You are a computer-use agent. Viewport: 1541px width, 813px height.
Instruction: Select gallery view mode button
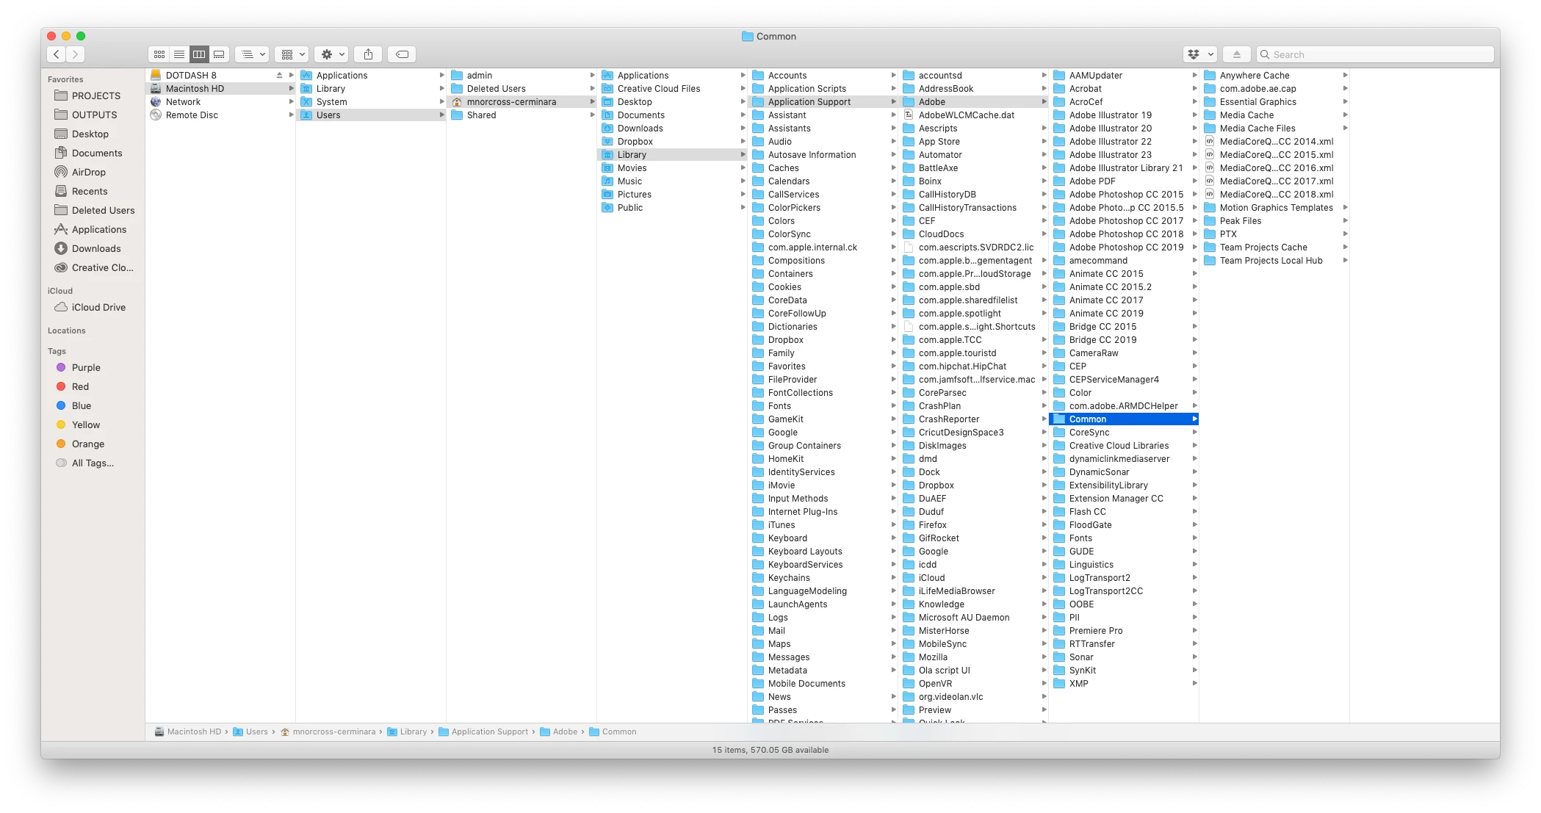point(219,54)
